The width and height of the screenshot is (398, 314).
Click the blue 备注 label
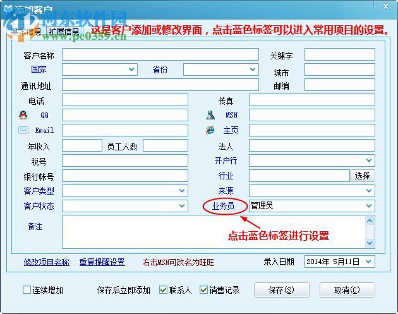tap(35, 226)
